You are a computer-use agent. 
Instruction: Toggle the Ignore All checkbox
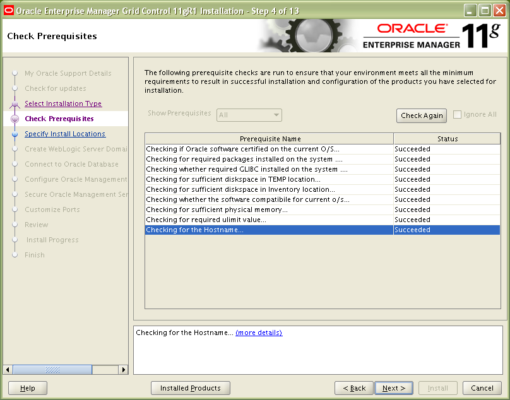(457, 114)
